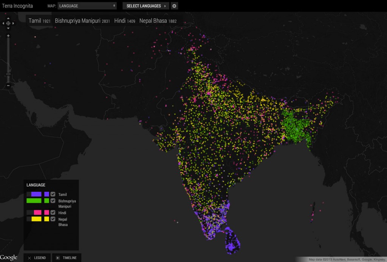The image size is (387, 262).
Task: Click the Google logo on the map
Action: click(9, 257)
